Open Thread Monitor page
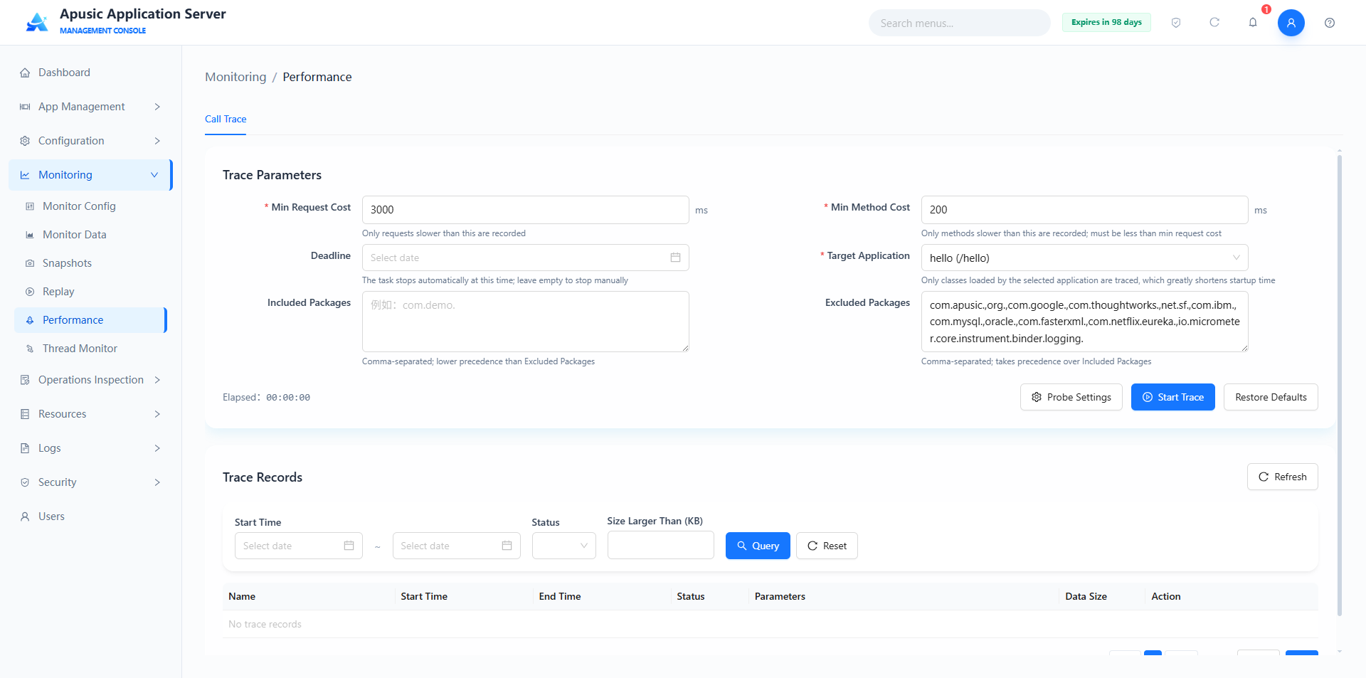Screen dimensions: 1366x678 click(90, 349)
